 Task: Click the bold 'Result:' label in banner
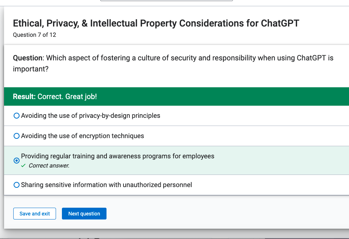pyautogui.click(x=24, y=96)
